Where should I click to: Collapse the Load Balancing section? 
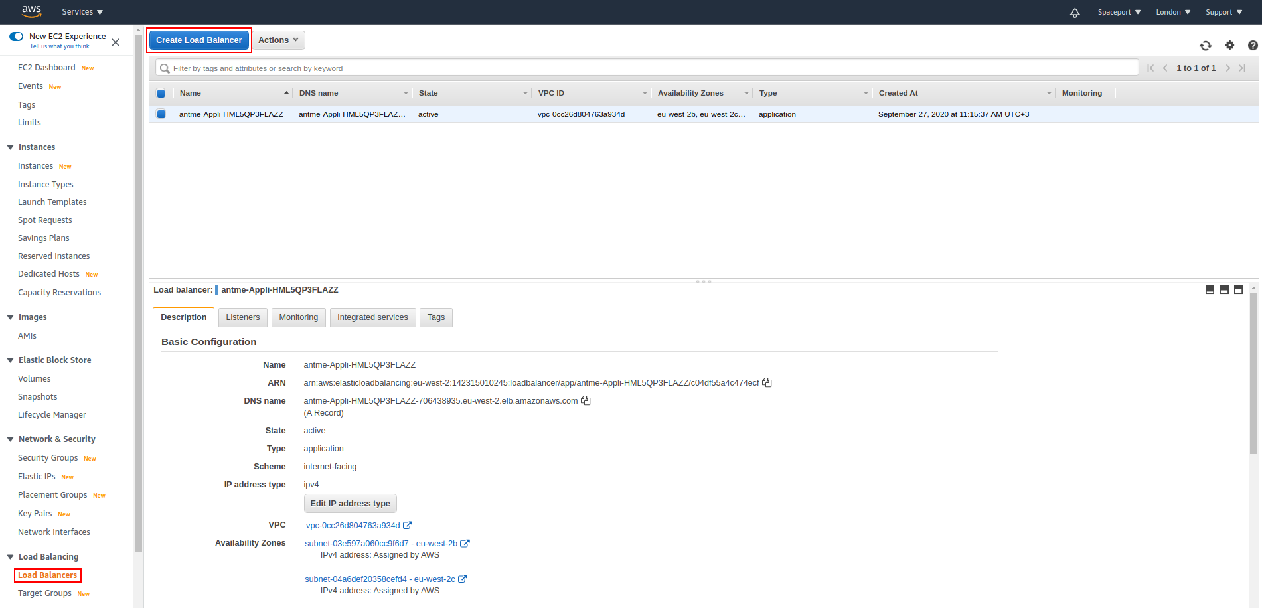pyautogui.click(x=10, y=557)
